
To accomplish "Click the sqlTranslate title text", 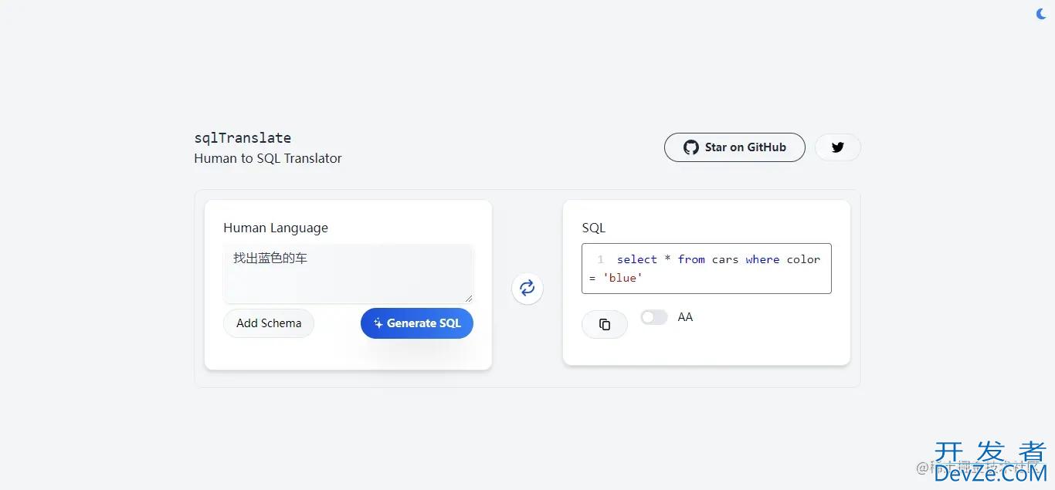I will (x=243, y=138).
